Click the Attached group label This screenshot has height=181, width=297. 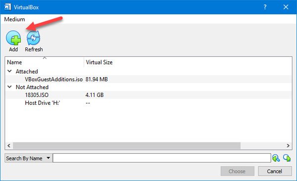coord(27,71)
